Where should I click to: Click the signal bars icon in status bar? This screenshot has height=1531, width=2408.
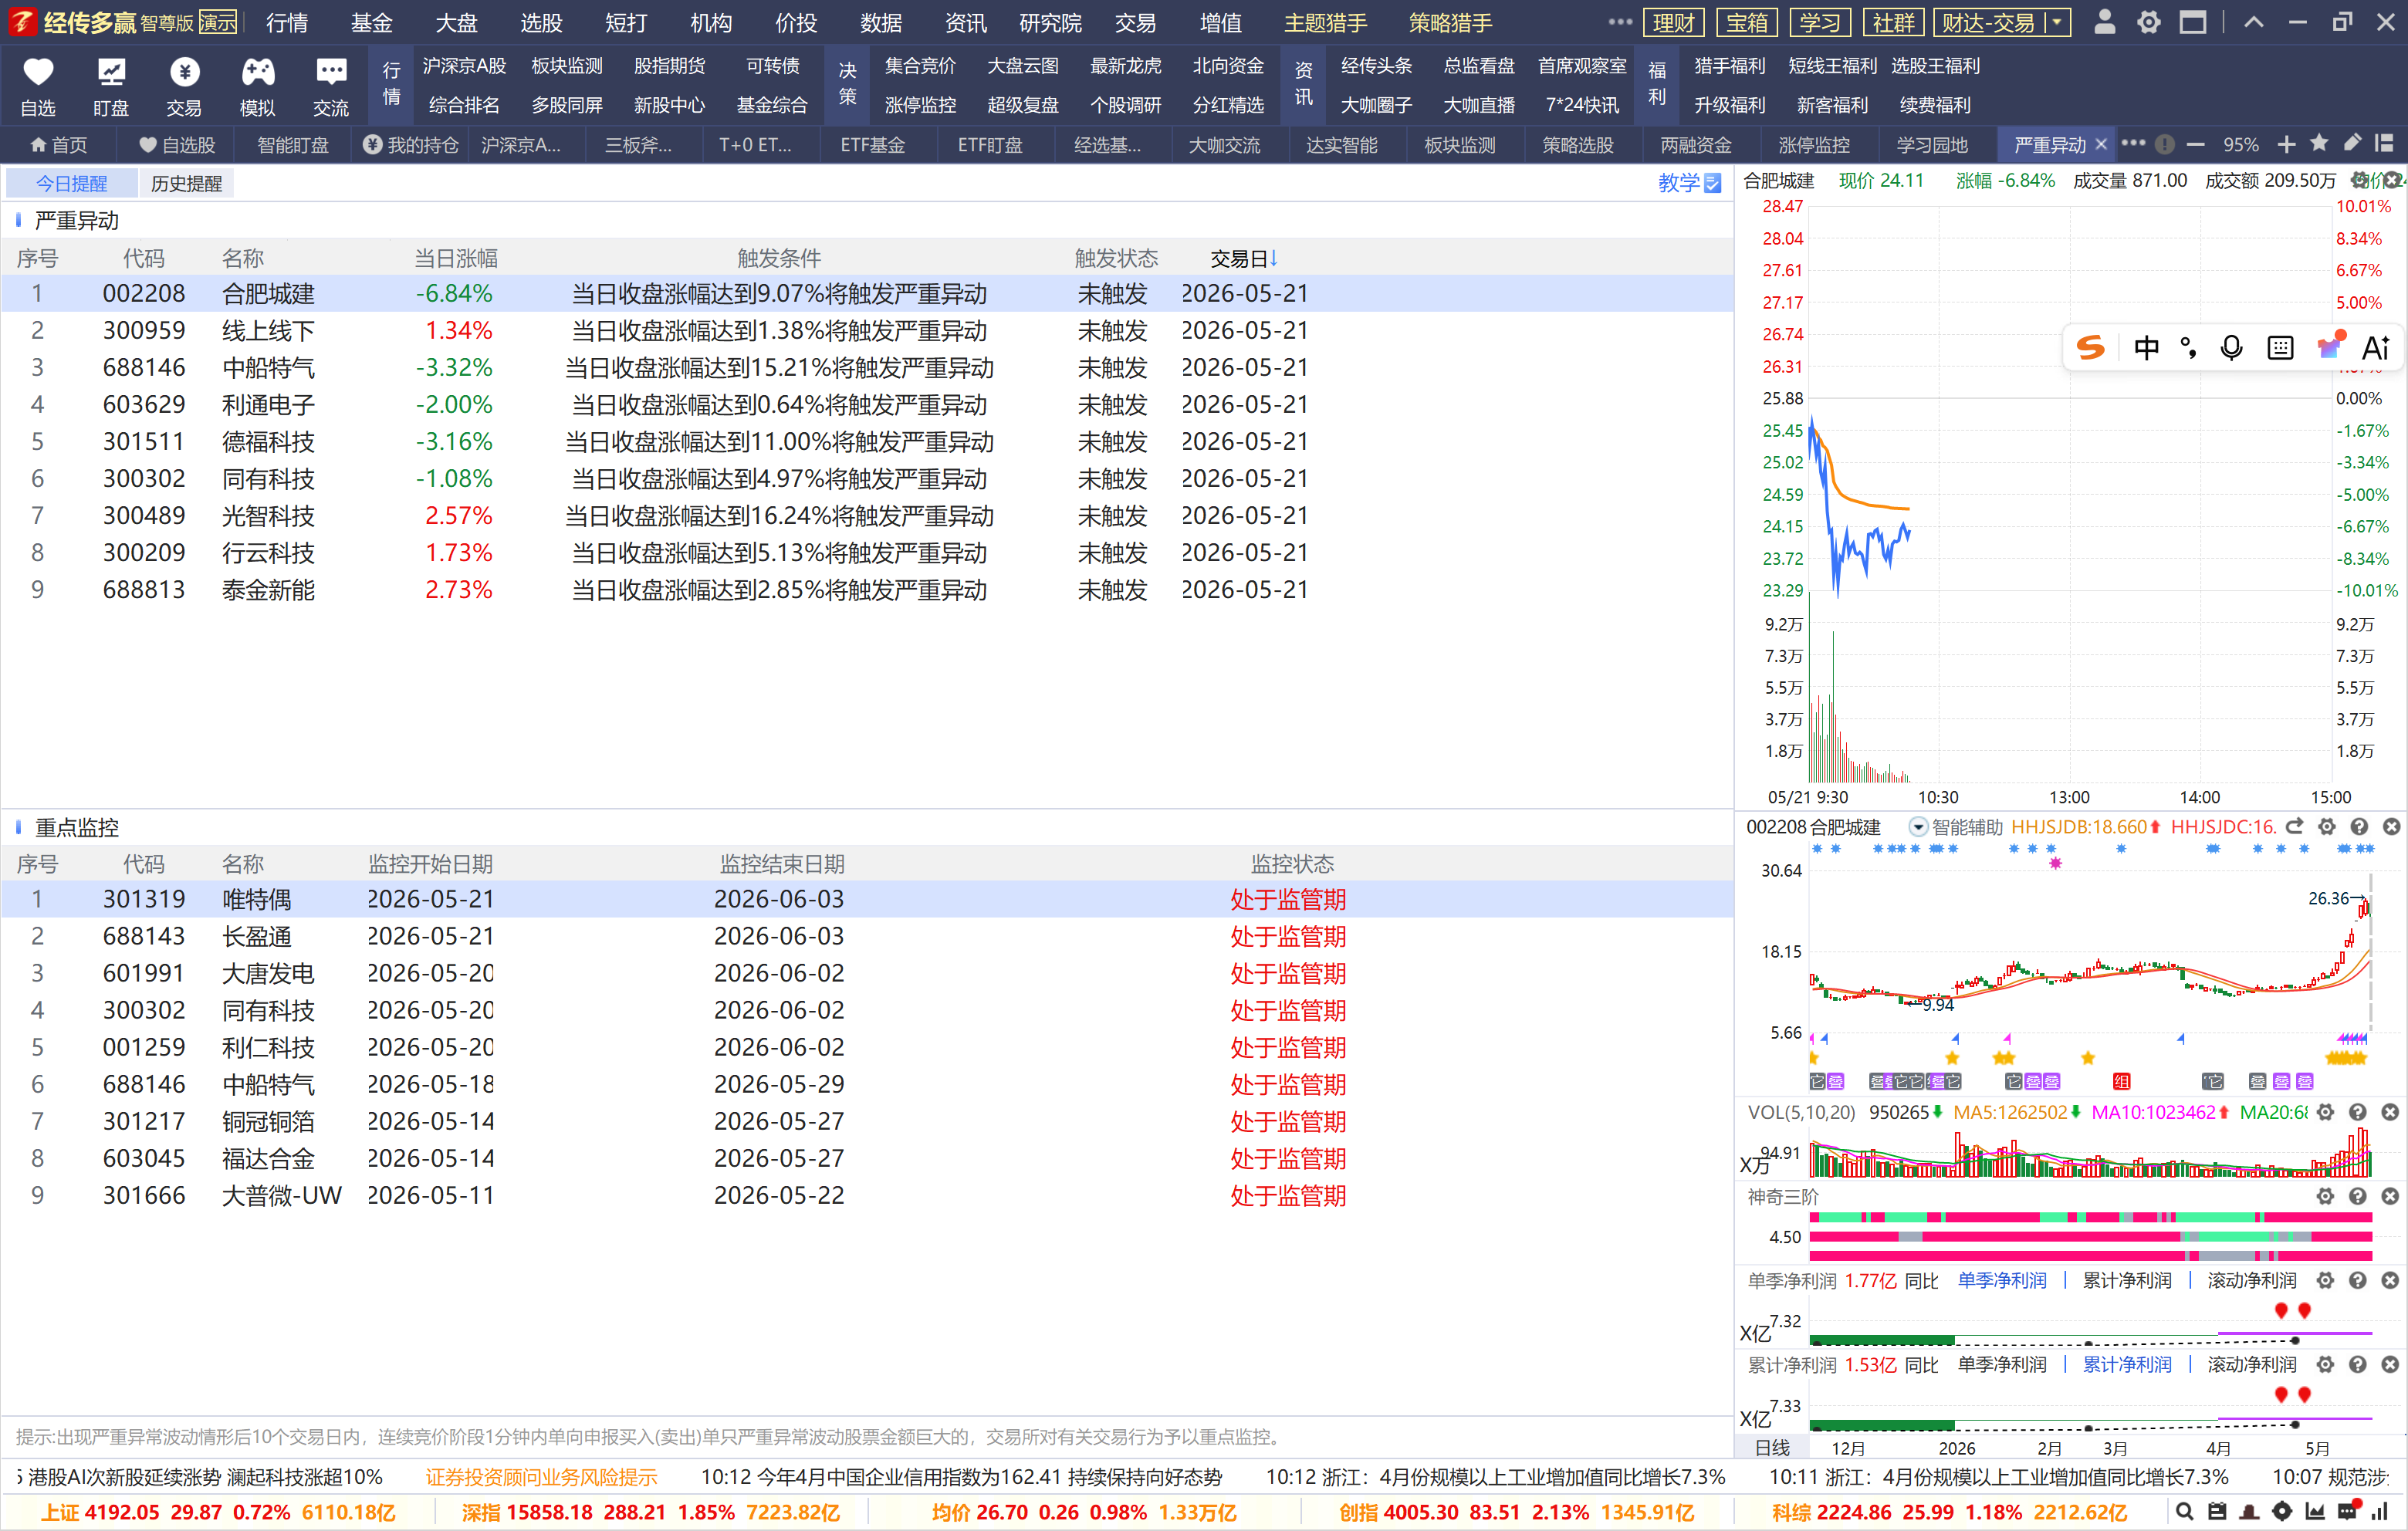click(x=2380, y=1512)
